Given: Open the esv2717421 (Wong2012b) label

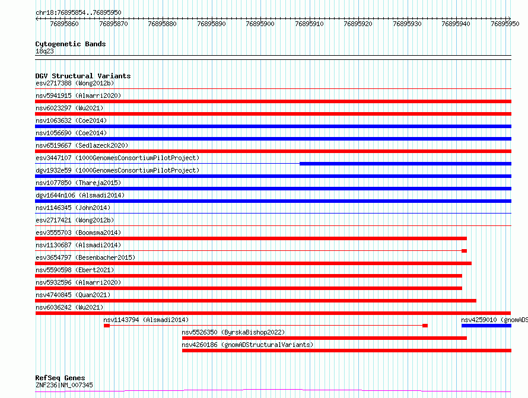Looking at the screenshot, I should 75,220.
